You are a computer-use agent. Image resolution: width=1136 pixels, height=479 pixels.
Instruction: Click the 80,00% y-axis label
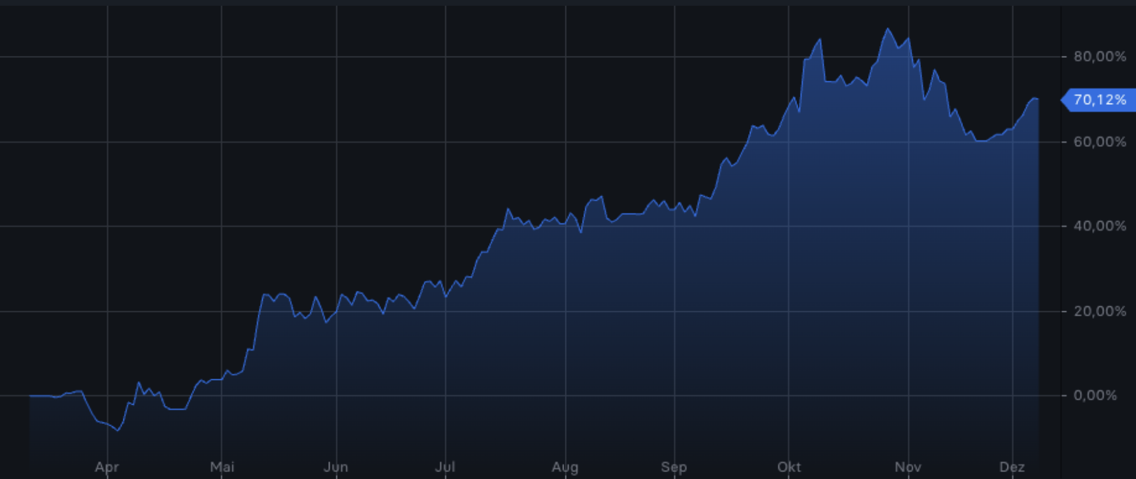pyautogui.click(x=1100, y=57)
